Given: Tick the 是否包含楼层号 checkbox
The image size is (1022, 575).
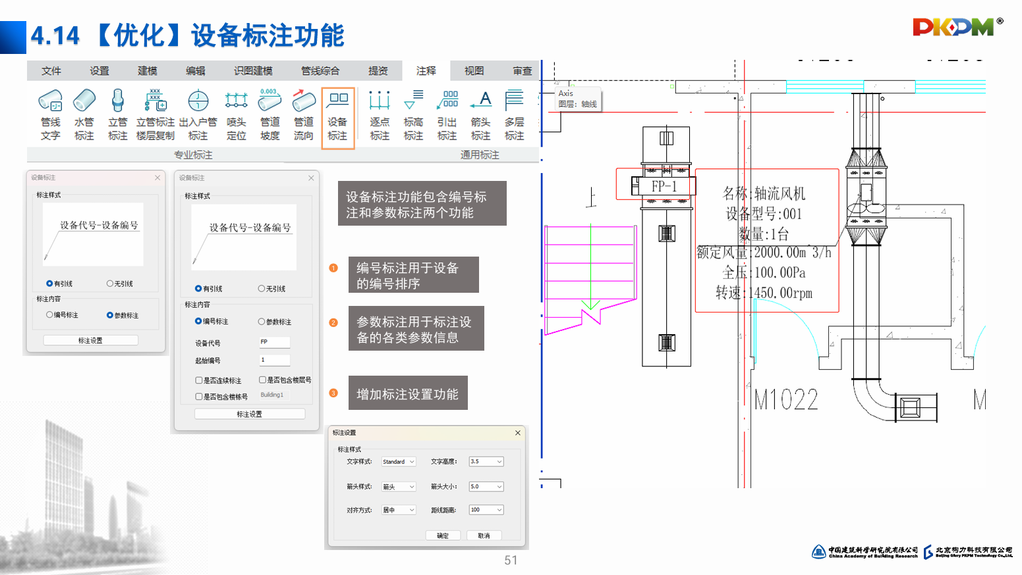Looking at the screenshot, I should pyautogui.click(x=262, y=380).
